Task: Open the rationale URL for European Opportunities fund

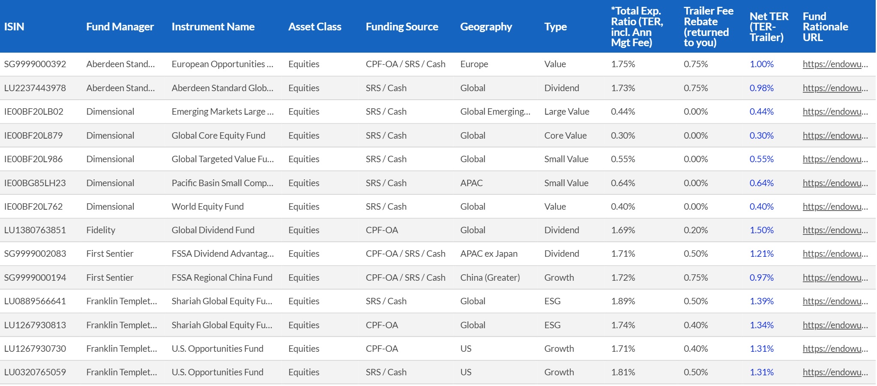Action: pyautogui.click(x=835, y=64)
